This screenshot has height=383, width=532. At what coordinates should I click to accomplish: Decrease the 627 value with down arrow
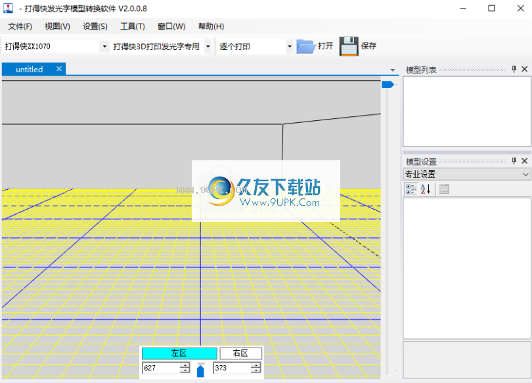click(185, 371)
